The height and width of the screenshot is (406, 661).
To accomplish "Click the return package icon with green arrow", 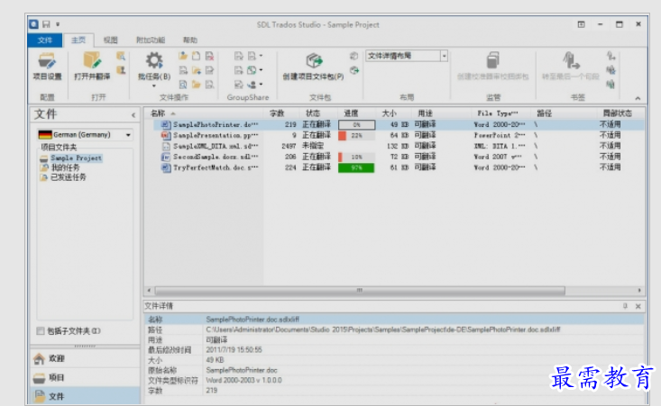I will (x=354, y=70).
